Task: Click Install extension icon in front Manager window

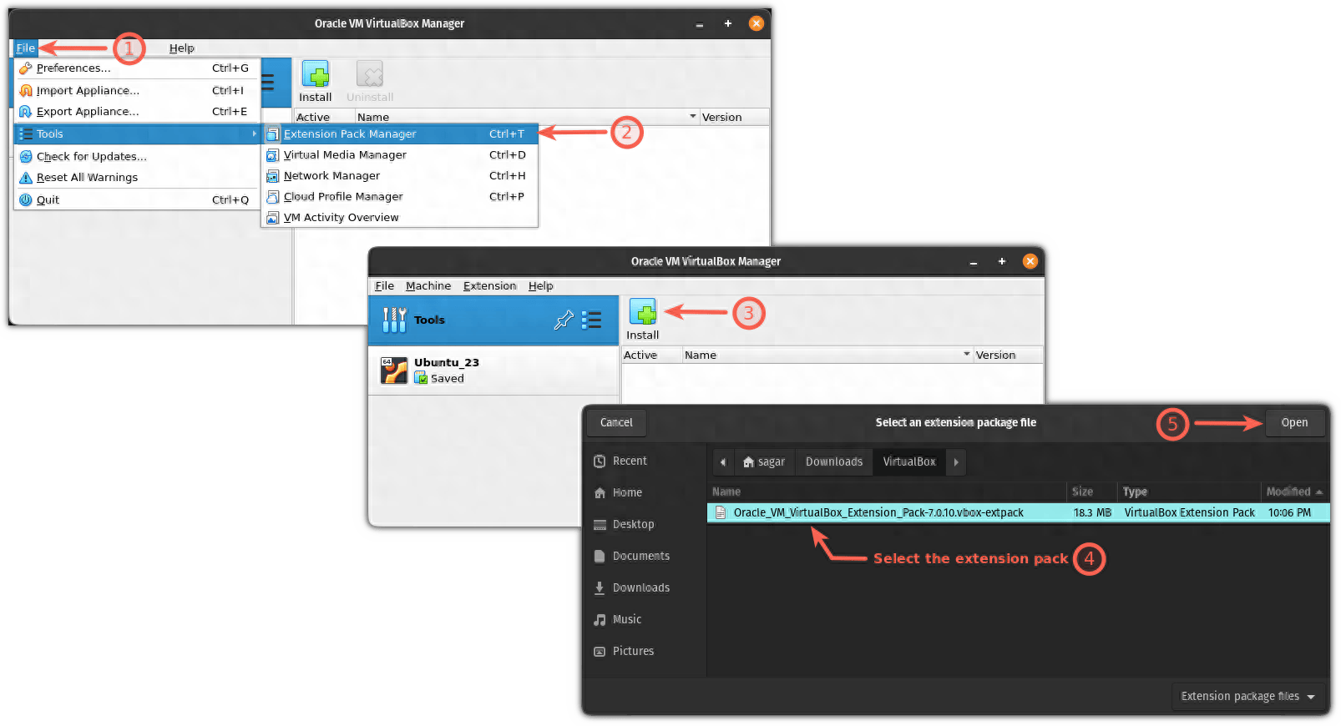Action: pos(643,312)
